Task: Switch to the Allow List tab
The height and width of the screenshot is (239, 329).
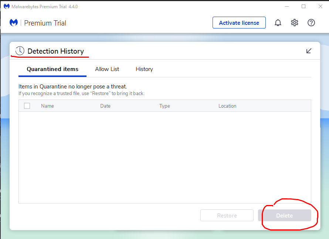Action: (x=107, y=69)
